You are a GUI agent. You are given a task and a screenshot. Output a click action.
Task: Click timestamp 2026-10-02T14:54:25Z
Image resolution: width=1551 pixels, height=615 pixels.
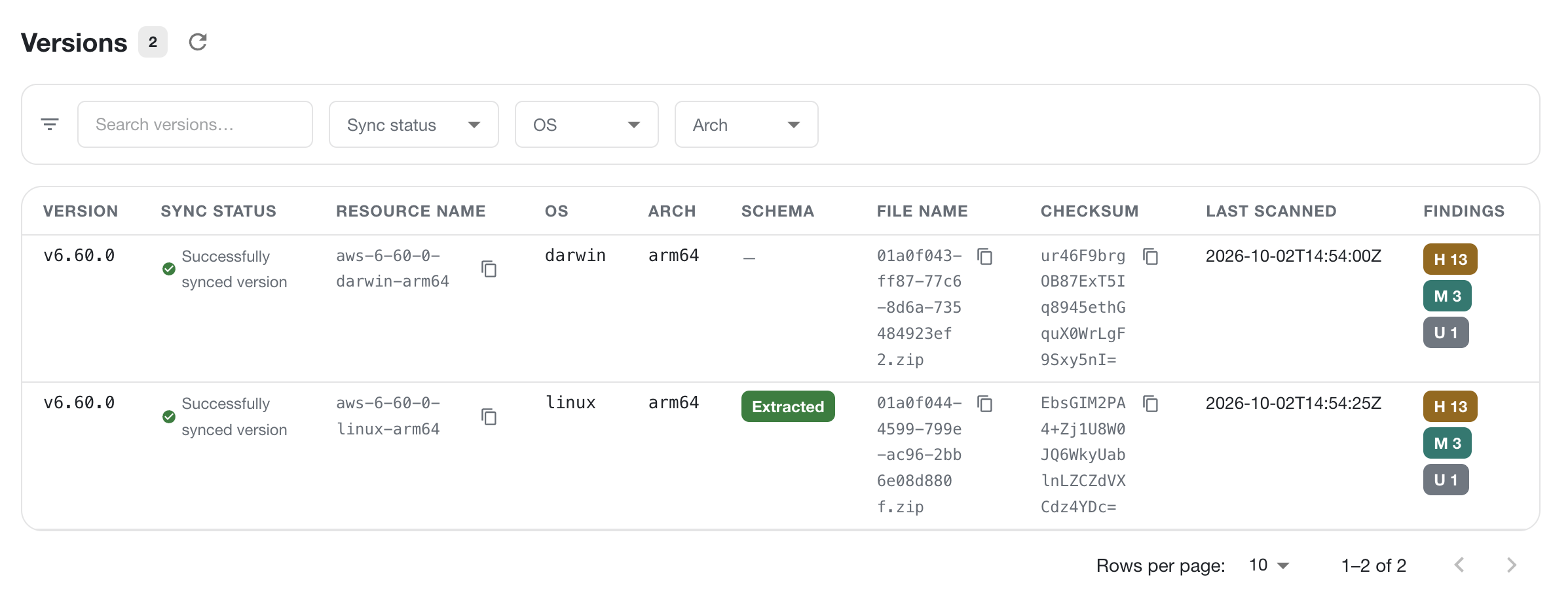1294,403
